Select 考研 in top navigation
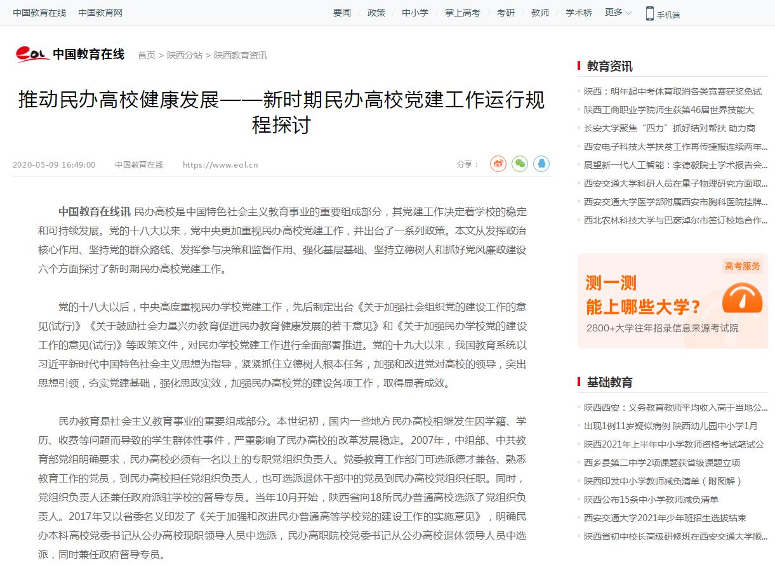775x565 pixels. tap(506, 13)
